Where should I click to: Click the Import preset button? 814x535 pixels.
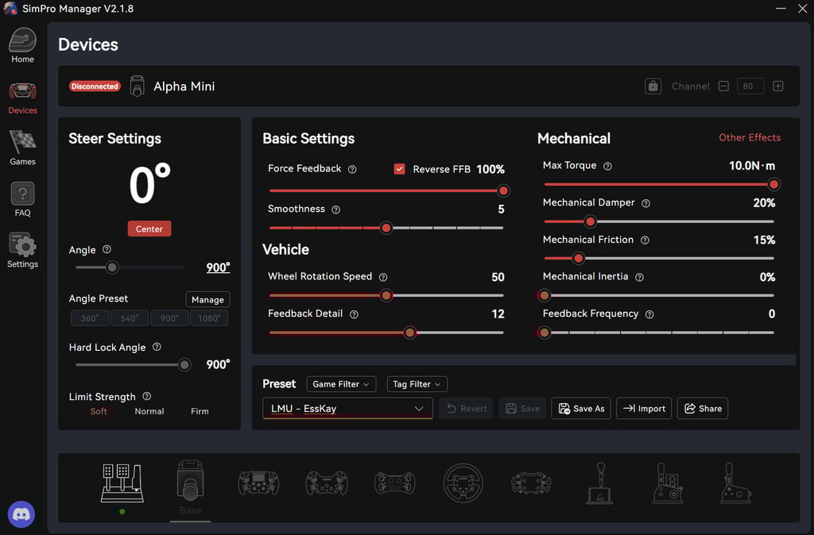pyautogui.click(x=644, y=409)
